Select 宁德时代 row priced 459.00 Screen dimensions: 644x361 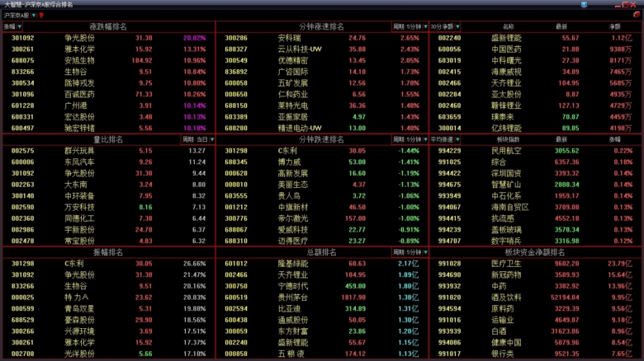[x=322, y=286]
